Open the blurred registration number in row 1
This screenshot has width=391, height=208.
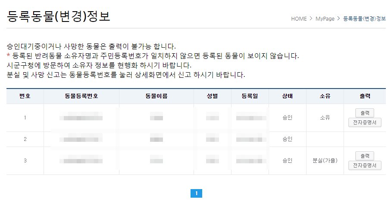pyautogui.click(x=81, y=116)
